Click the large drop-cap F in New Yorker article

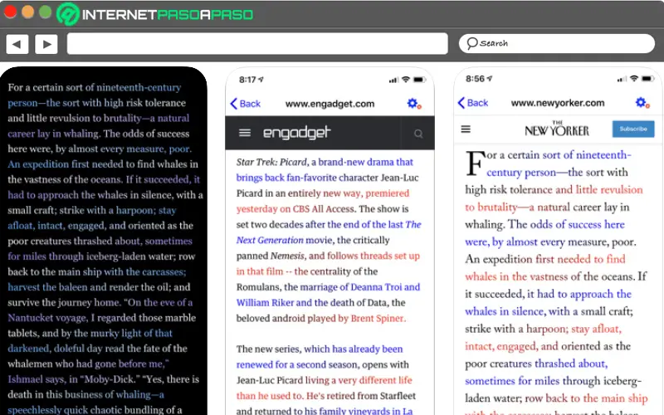(475, 163)
